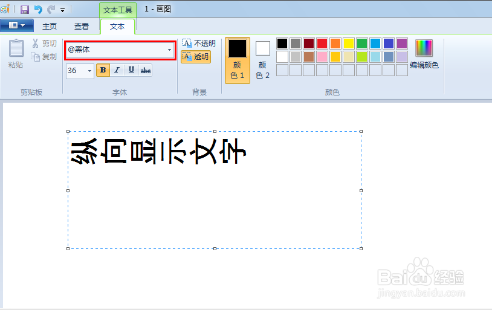Pick the purple color swatch
492x310 pixels.
coord(402,44)
